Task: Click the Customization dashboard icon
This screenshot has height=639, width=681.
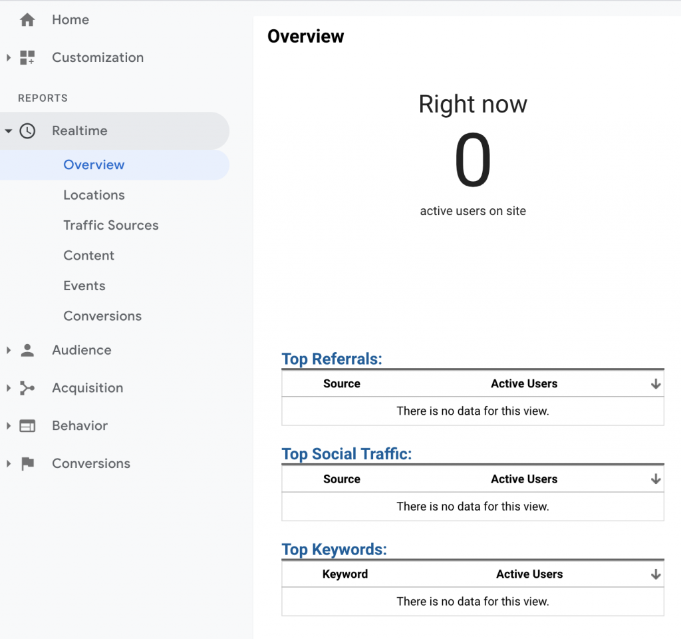Action: click(27, 58)
